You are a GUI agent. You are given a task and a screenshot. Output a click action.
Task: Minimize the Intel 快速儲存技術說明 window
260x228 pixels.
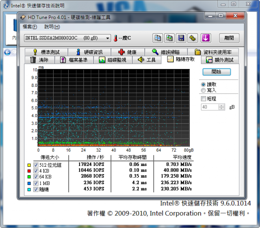point(223,4)
